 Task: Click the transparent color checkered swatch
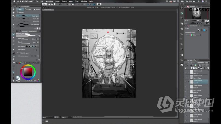[18, 81]
